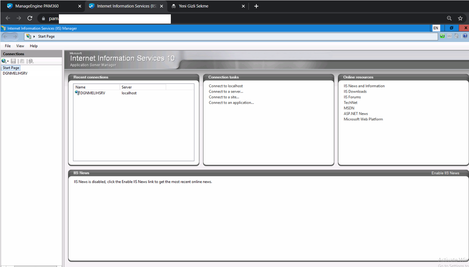Click the restore window icon of remote session
The height and width of the screenshot is (267, 469).
[452, 28]
